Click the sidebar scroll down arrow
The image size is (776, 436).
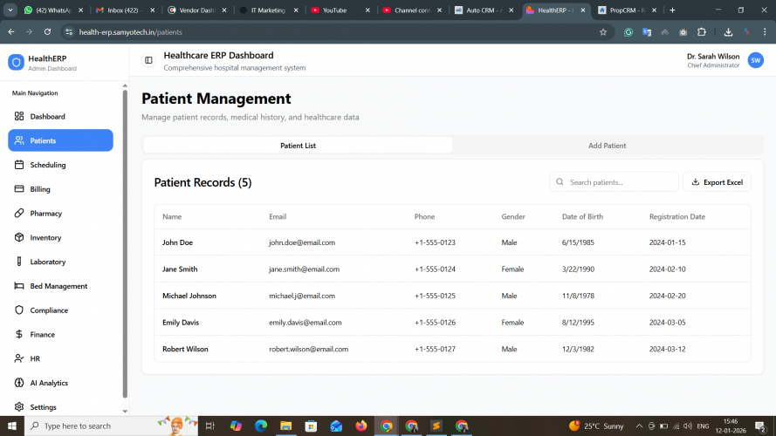pyautogui.click(x=125, y=412)
